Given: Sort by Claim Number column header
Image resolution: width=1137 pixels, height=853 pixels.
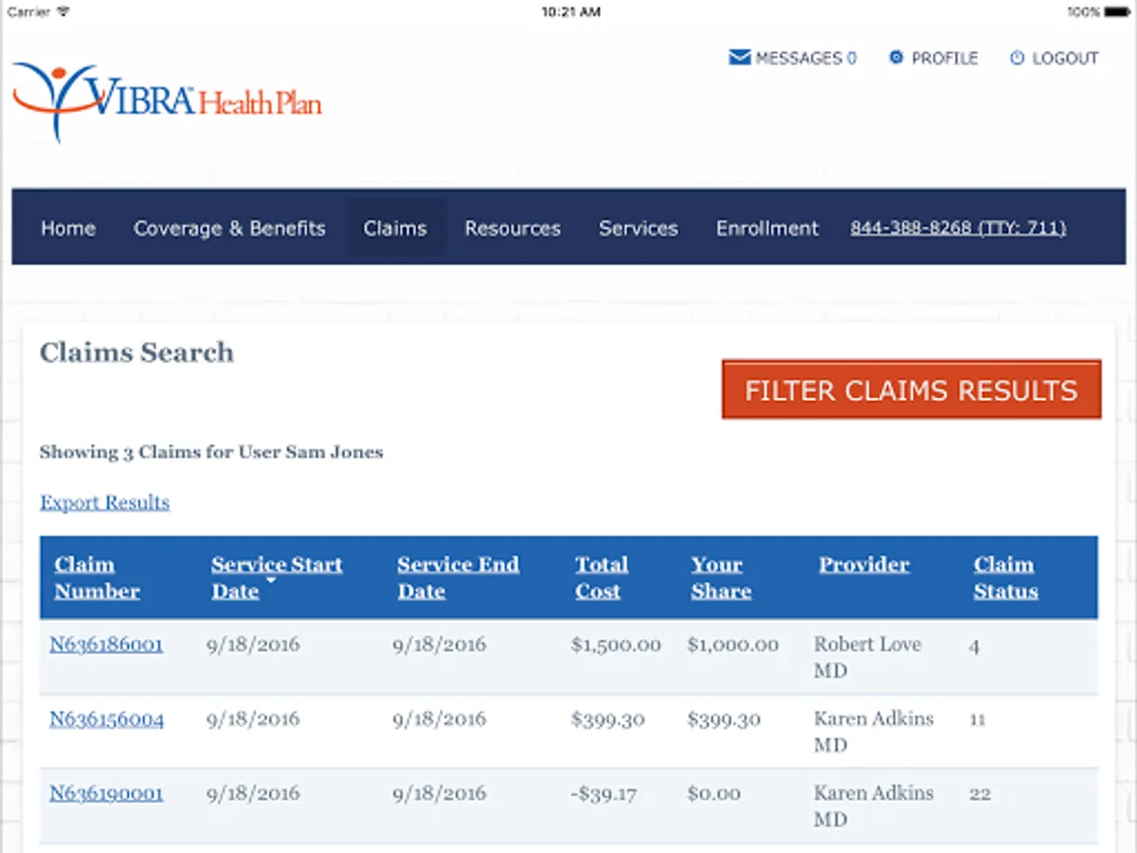Looking at the screenshot, I should (97, 577).
